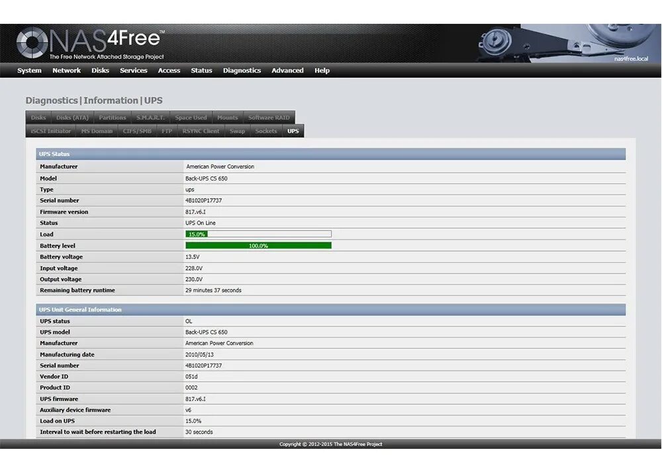662x472 pixels.
Task: Click the 'Interval to wait before restarting the load' label
Action: pos(98,432)
